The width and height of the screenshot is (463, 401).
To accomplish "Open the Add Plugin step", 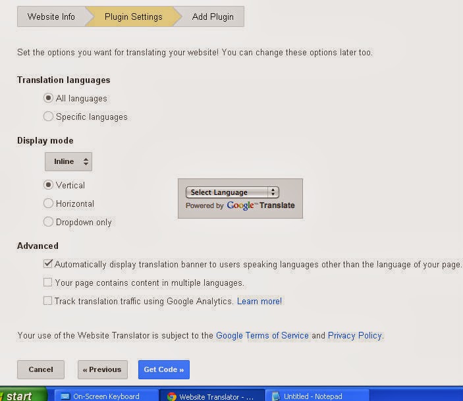I will (213, 16).
